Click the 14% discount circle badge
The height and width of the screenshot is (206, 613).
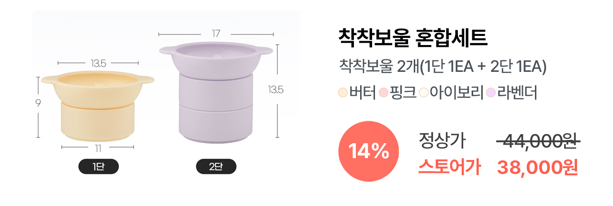(x=368, y=151)
